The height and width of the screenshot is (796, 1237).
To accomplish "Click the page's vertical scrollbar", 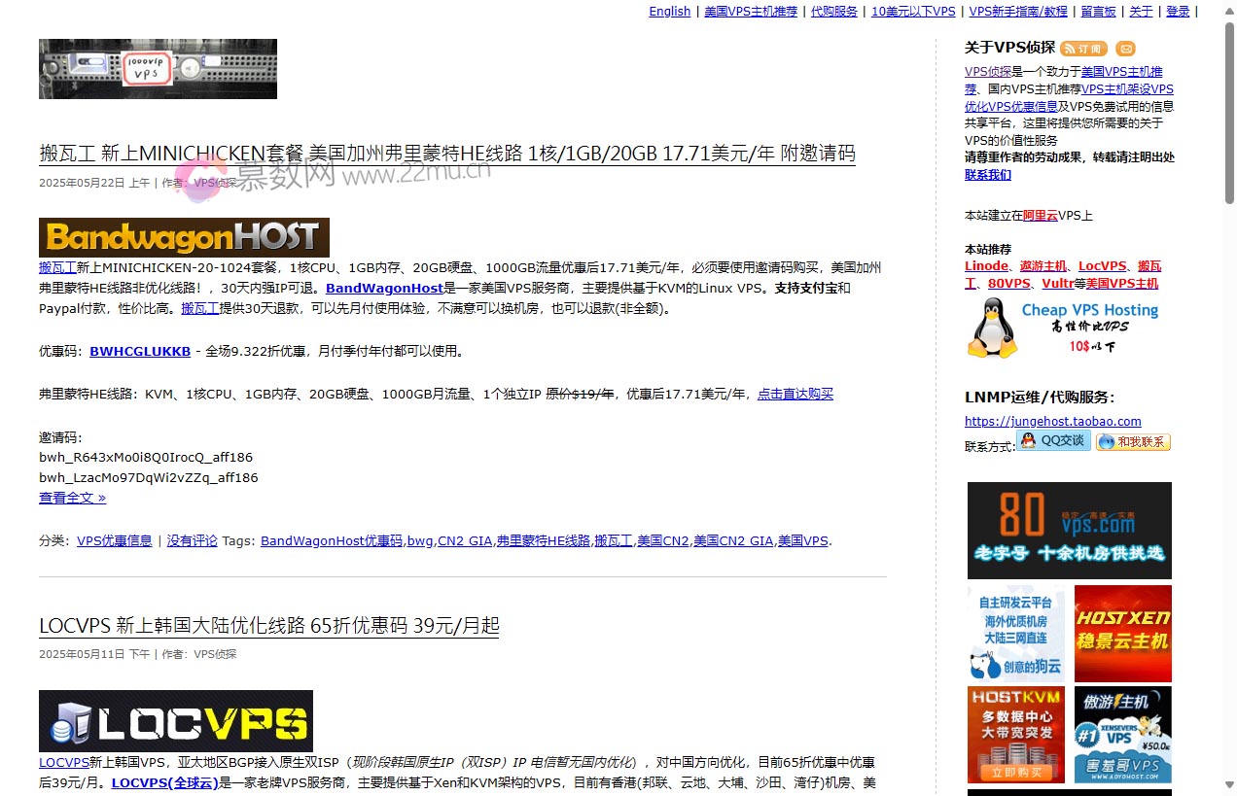I will pyautogui.click(x=1228, y=389).
